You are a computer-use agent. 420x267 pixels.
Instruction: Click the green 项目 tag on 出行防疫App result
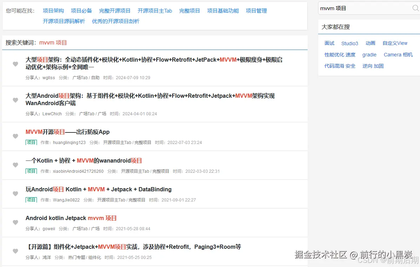tap(31, 142)
